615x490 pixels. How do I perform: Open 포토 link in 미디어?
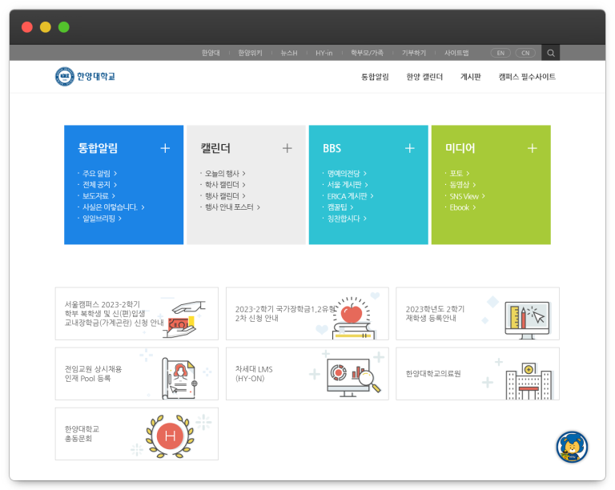coord(460,173)
